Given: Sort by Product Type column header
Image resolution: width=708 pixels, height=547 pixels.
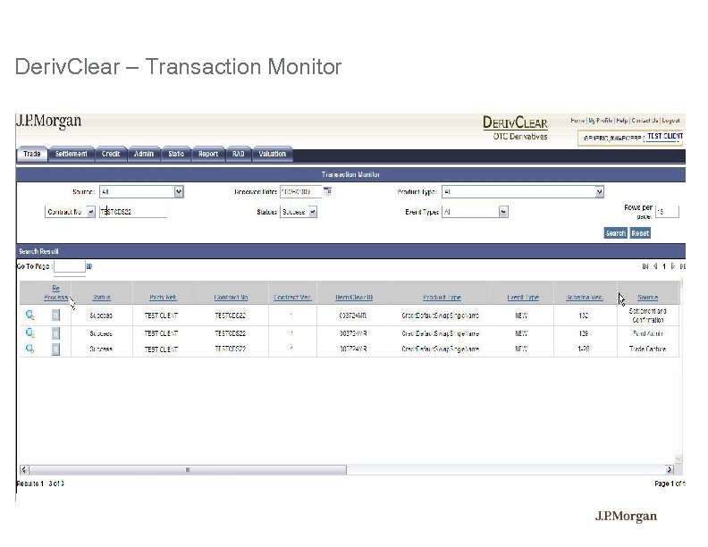Looking at the screenshot, I should [x=442, y=298].
